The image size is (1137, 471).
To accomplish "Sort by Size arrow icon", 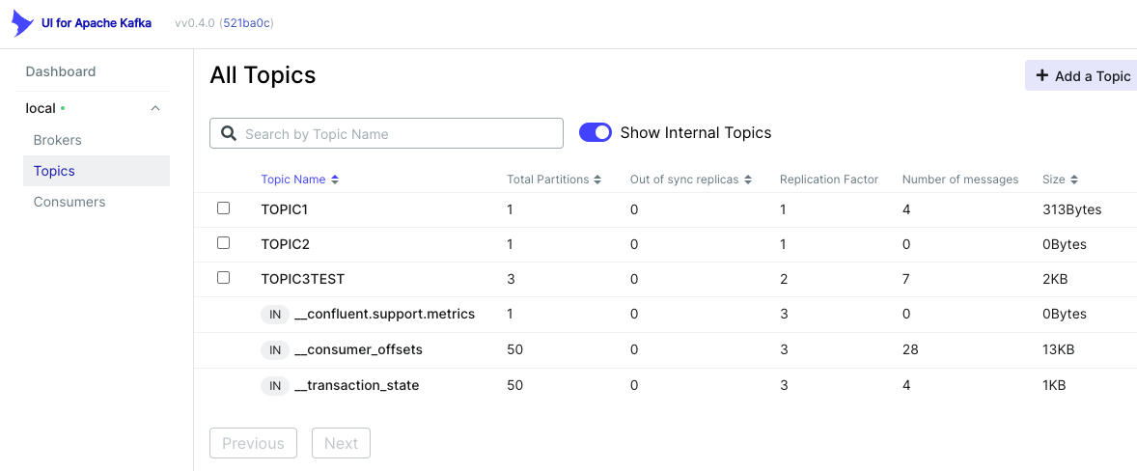I will click(1074, 180).
